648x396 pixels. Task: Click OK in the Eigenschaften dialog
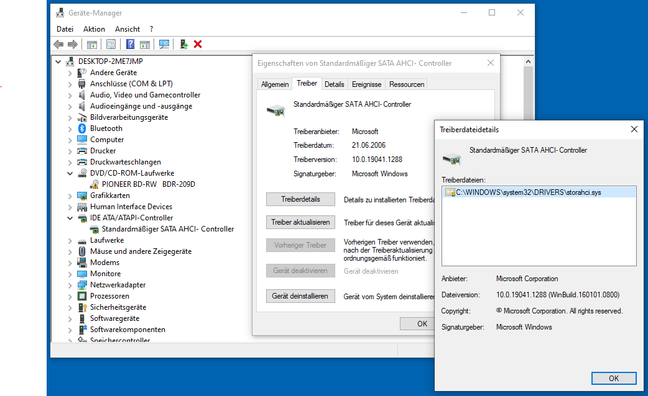coord(417,324)
